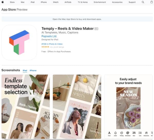This screenshot has height=140, width=154.
Task: Open Easily adjust brand needs screenshot
Action: [128, 107]
